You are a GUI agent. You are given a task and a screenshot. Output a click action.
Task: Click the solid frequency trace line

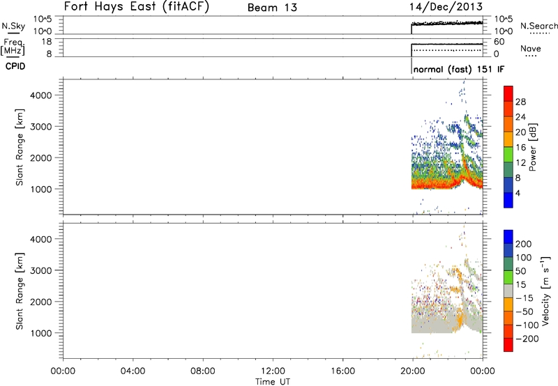(x=447, y=44)
